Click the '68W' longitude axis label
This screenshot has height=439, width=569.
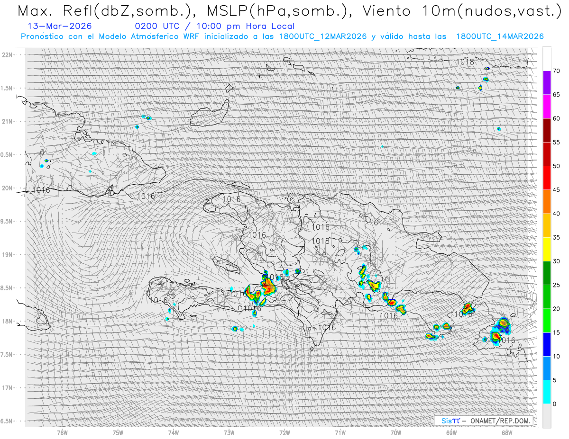coord(507,432)
